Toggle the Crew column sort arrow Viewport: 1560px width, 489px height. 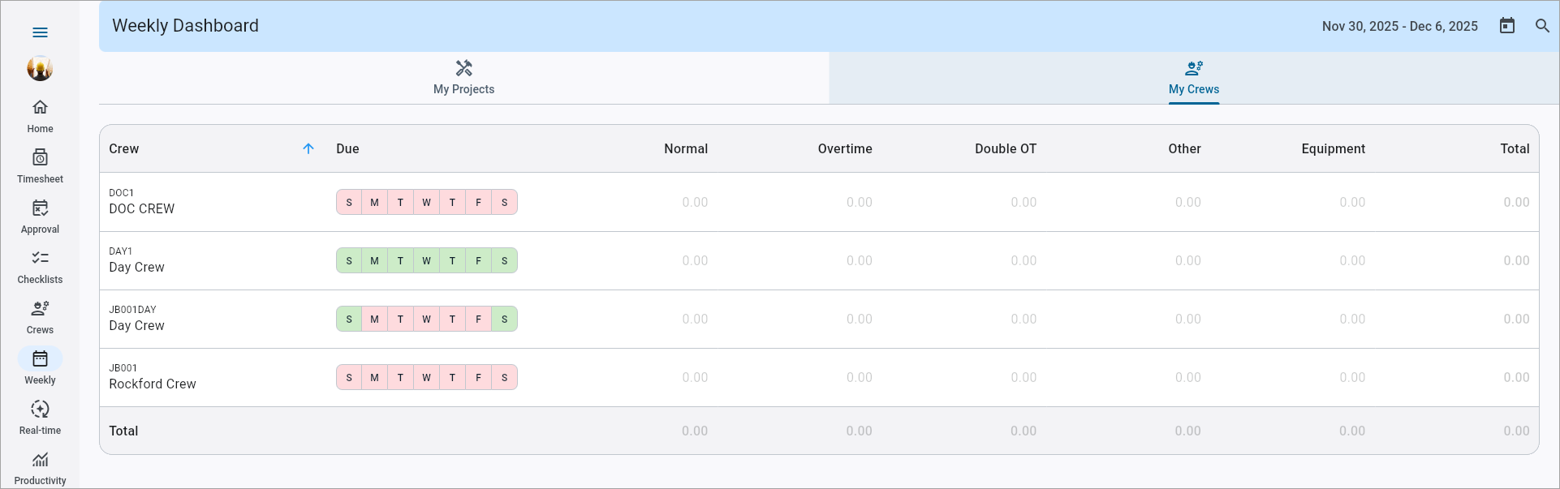[308, 148]
